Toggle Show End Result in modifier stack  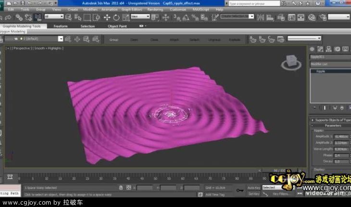325,108
